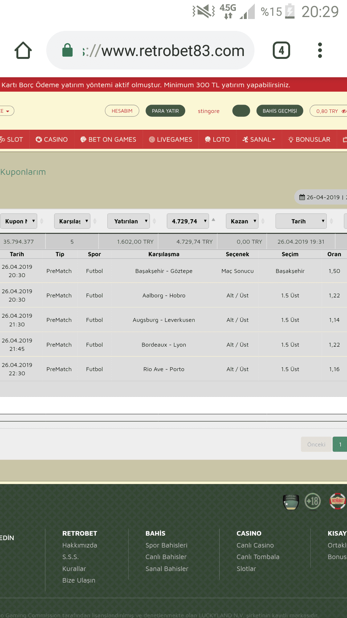Tap the green padlock security icon

[x=67, y=50]
